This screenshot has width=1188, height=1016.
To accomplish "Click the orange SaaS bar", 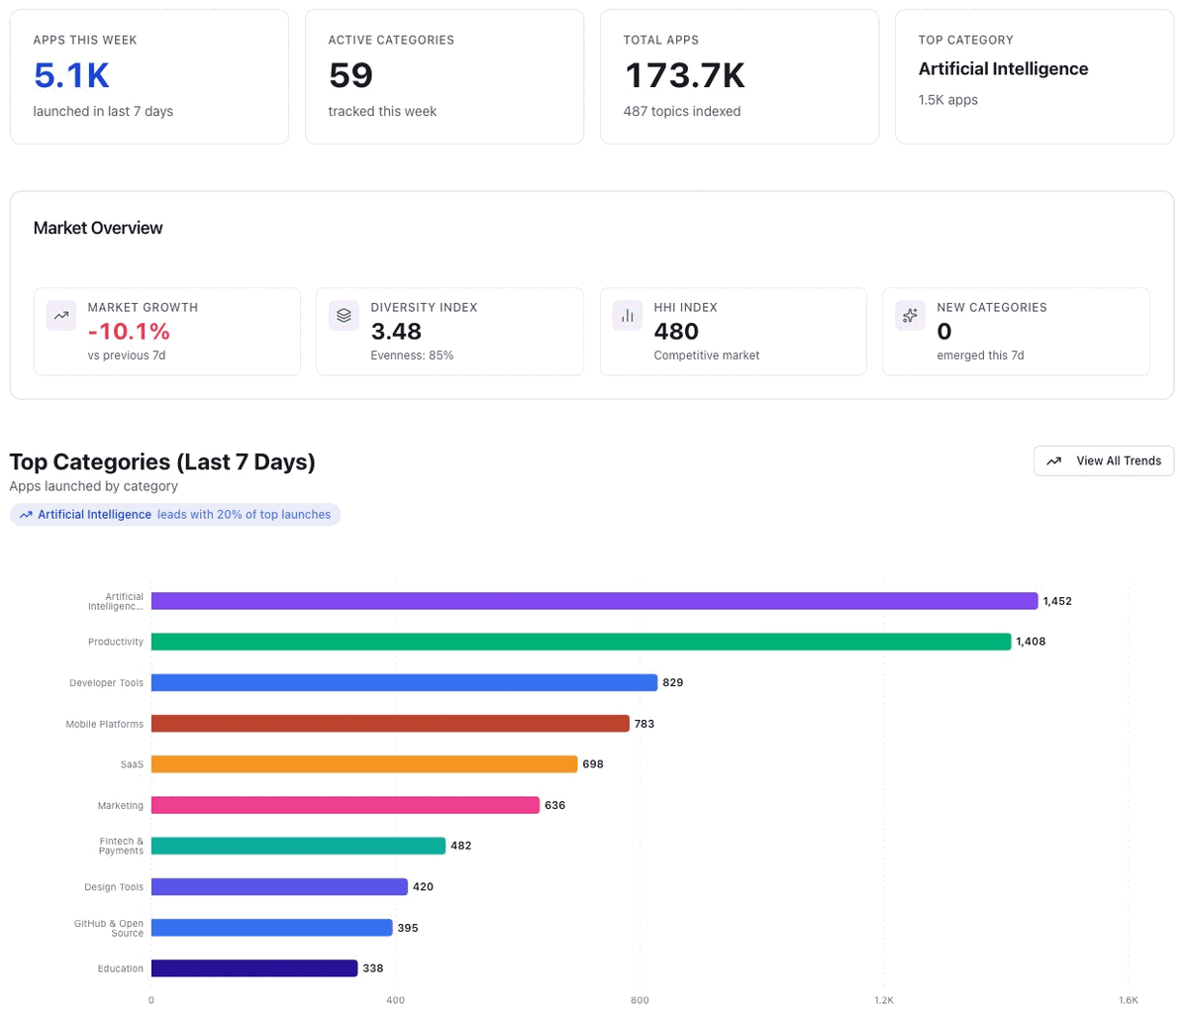I will click(x=364, y=764).
